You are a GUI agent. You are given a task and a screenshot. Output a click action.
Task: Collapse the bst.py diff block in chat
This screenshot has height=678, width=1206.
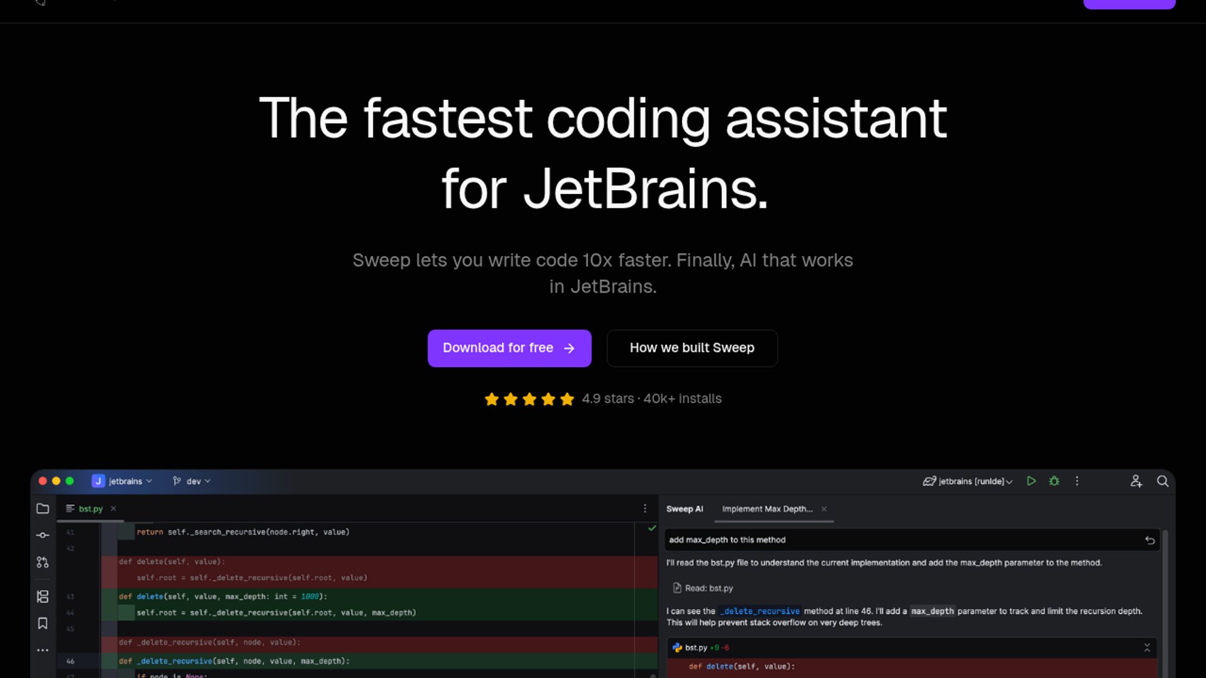pos(1147,647)
